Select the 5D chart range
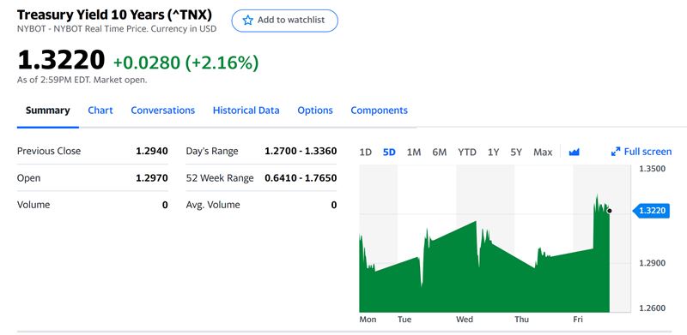The height and width of the screenshot is (335, 687). [389, 153]
